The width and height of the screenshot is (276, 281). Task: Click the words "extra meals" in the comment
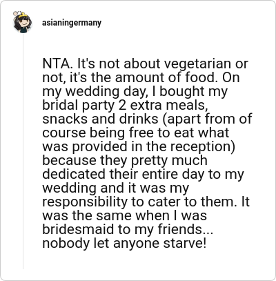click(x=168, y=105)
